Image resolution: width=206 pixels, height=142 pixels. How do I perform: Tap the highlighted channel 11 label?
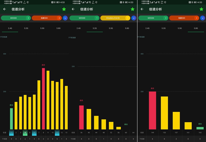coord(57,133)
